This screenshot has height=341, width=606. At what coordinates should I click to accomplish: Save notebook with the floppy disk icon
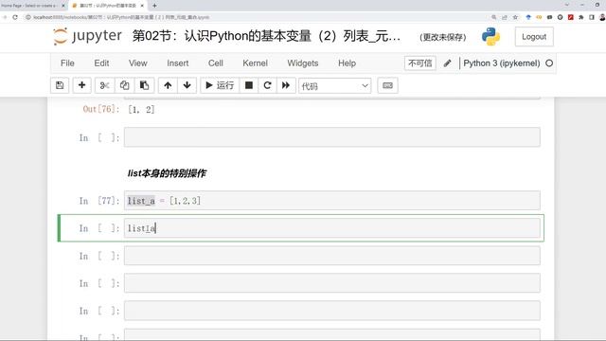coord(60,85)
